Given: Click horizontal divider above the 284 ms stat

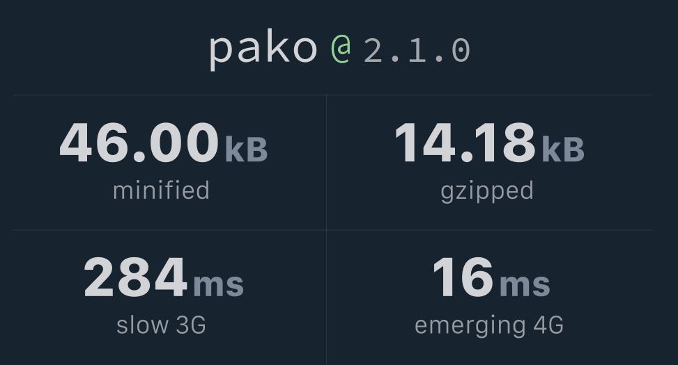Looking at the screenshot, I should tap(167, 230).
